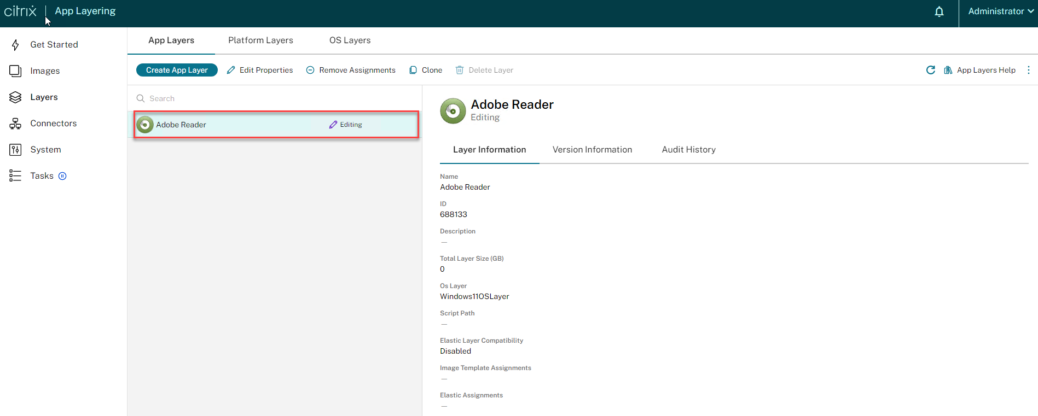This screenshot has width=1038, height=416.
Task: Click the notification bell icon
Action: 939,11
